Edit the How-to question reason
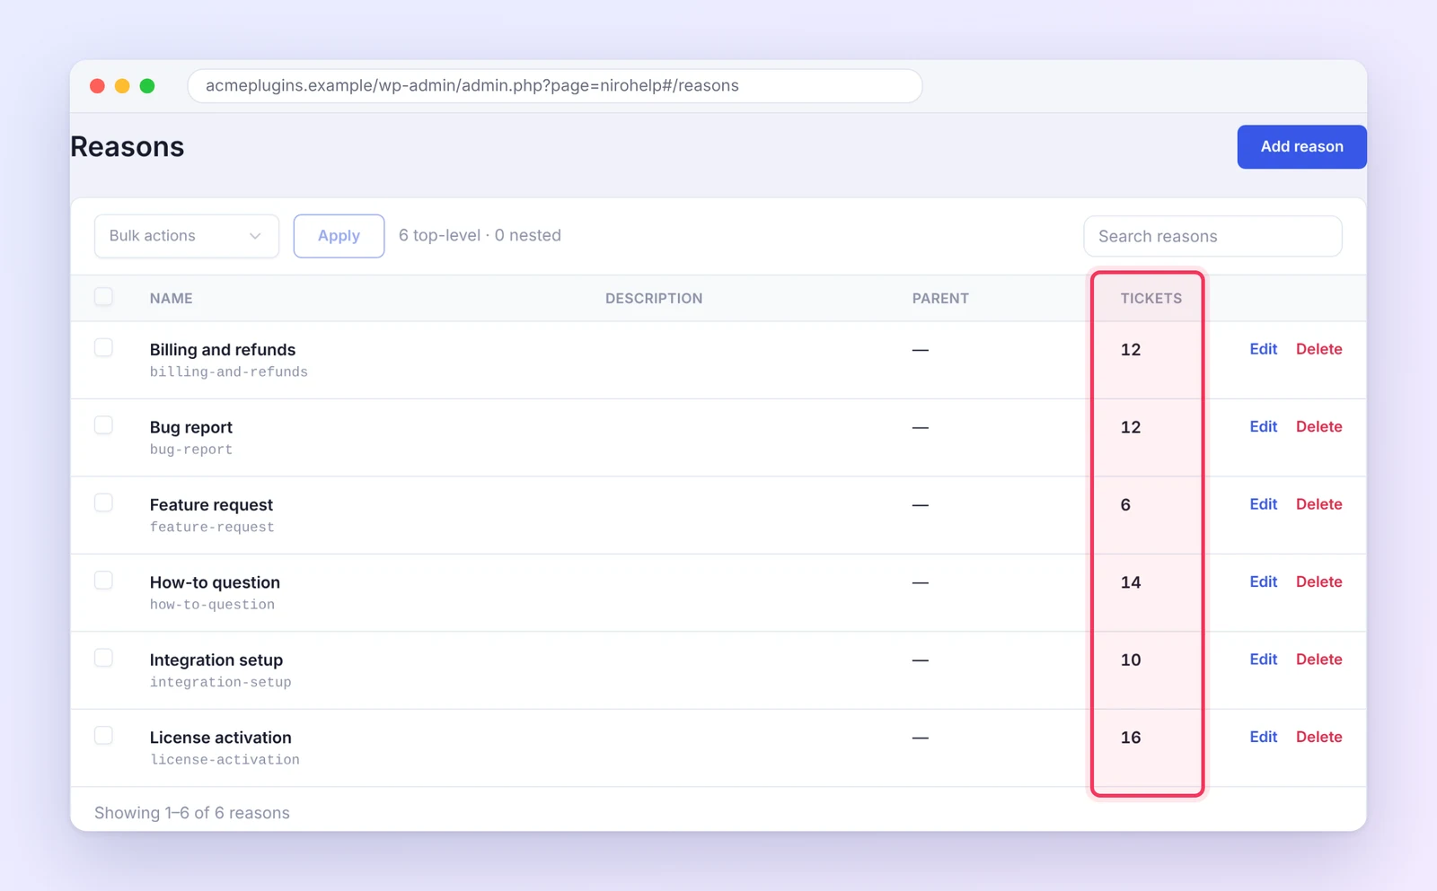This screenshot has width=1437, height=891. [x=1263, y=581]
